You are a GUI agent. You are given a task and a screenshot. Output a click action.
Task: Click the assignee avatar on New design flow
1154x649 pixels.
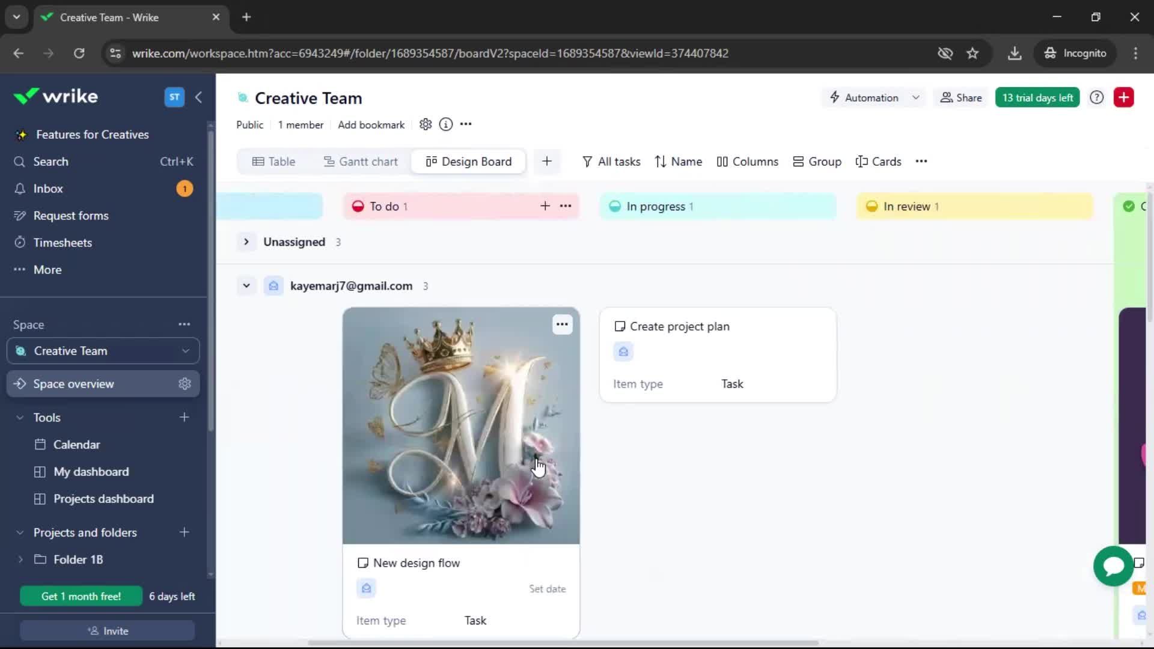(x=366, y=588)
